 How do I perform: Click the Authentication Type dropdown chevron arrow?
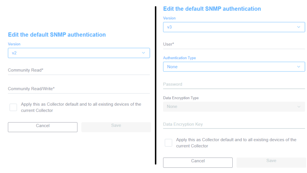(299, 67)
